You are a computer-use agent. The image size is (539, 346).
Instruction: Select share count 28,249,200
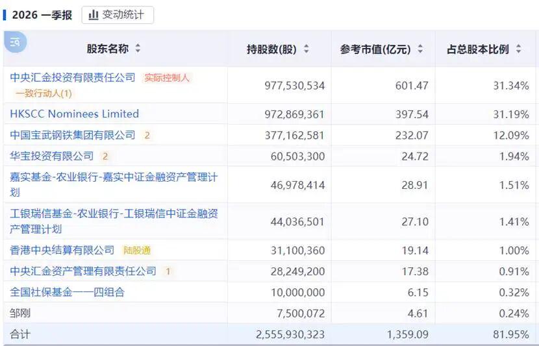pyautogui.click(x=297, y=271)
